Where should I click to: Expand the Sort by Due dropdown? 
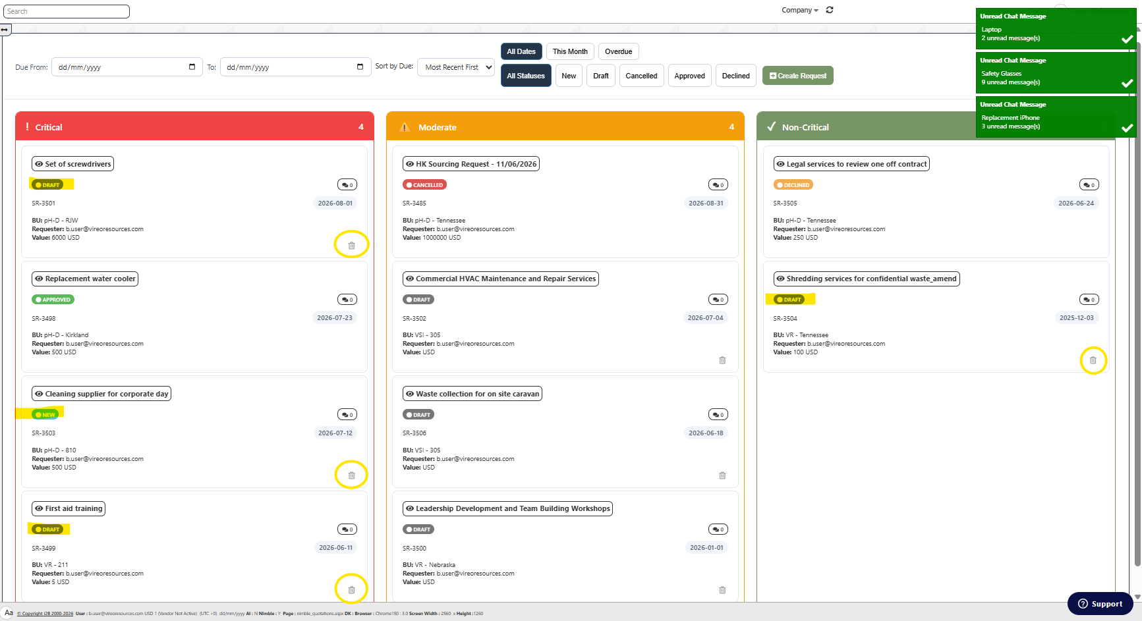tap(456, 67)
